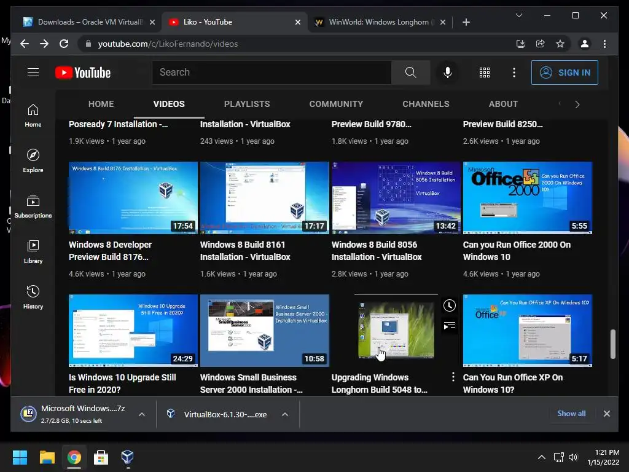629x472 pixels.
Task: Click the YouTube logo
Action: point(83,73)
